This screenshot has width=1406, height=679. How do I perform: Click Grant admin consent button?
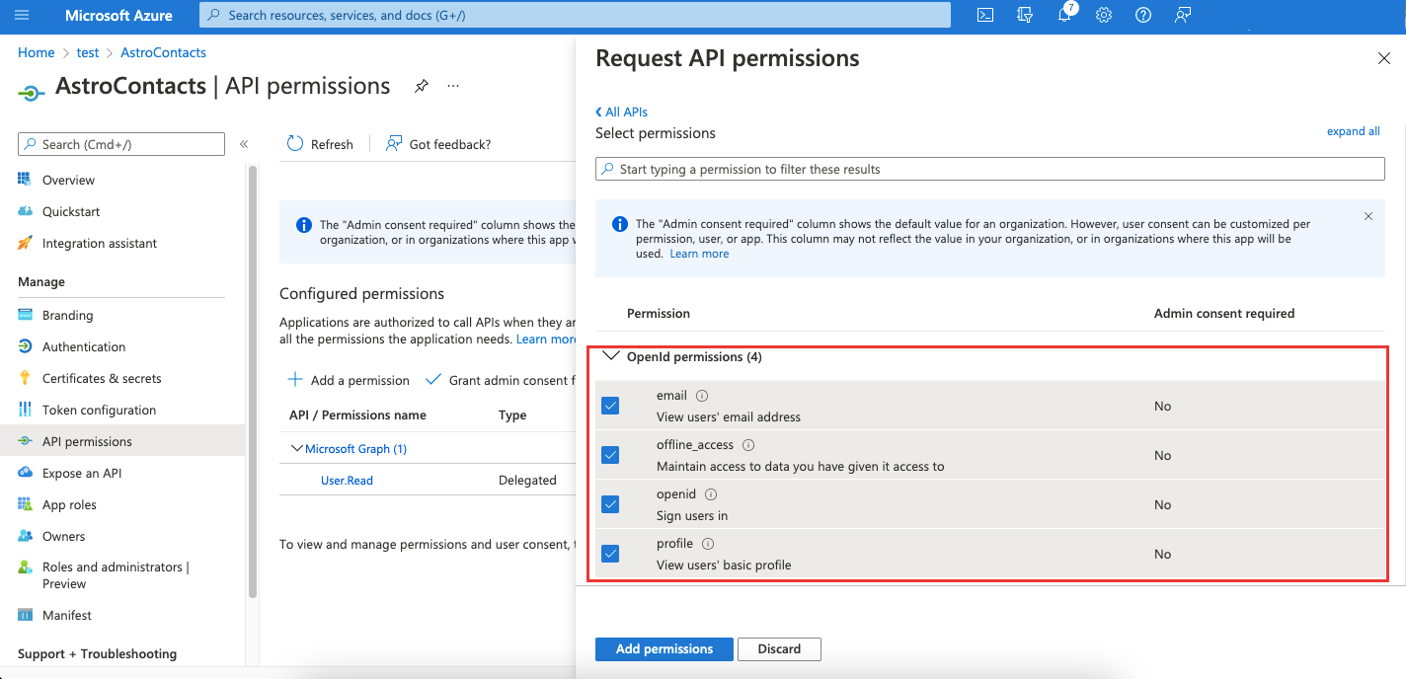pyautogui.click(x=500, y=380)
